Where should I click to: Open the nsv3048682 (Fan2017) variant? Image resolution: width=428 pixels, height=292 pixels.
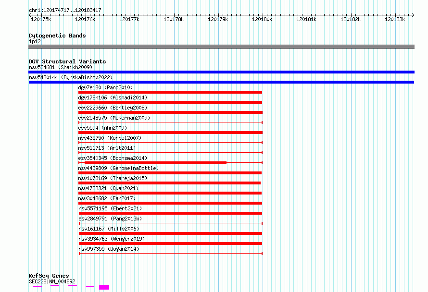pos(107,198)
